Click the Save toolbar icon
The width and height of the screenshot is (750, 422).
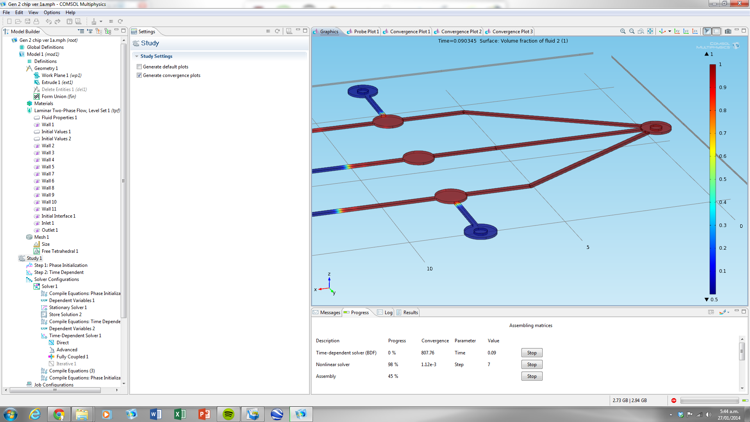[27, 21]
